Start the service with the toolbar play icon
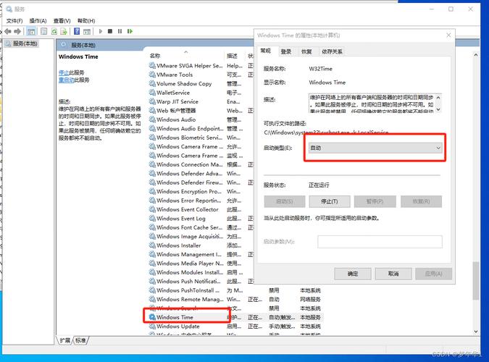The height and width of the screenshot is (362, 489). [101, 31]
